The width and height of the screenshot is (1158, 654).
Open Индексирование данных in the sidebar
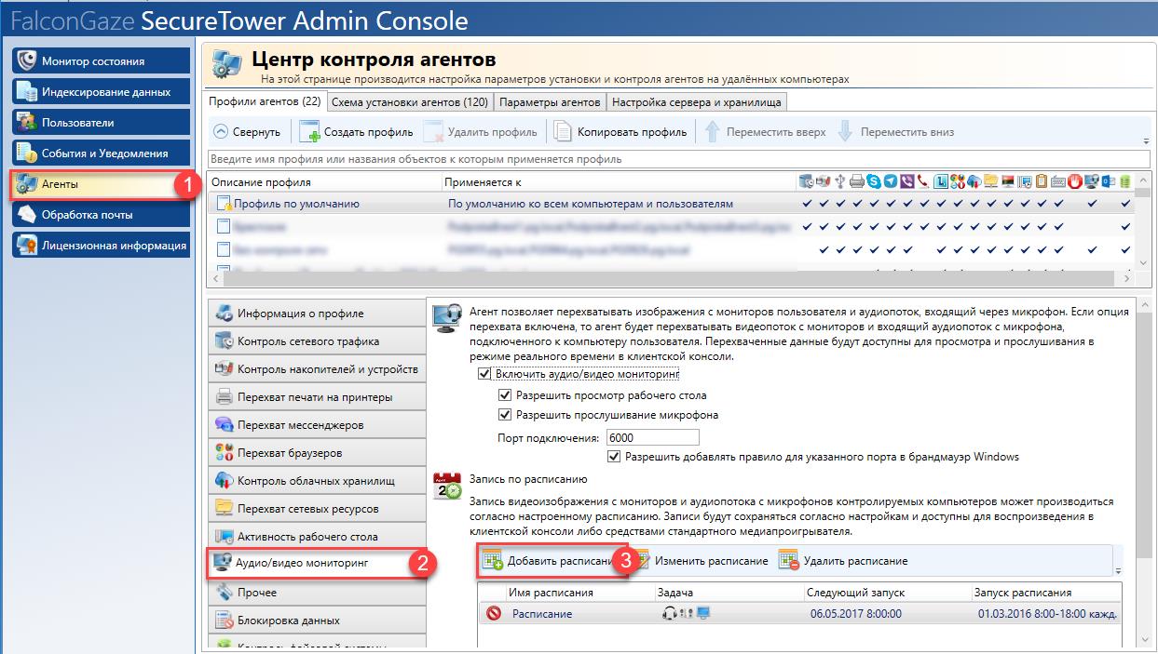point(100,92)
